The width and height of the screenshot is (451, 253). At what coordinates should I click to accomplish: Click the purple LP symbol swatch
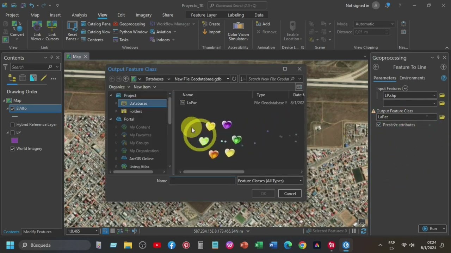point(14,141)
